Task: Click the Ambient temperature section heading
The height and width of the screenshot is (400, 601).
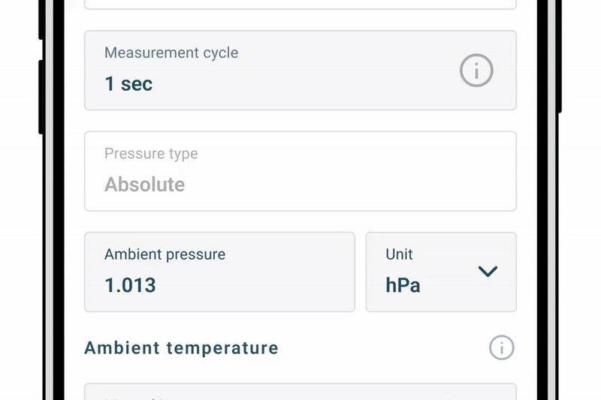Action: coord(181,348)
